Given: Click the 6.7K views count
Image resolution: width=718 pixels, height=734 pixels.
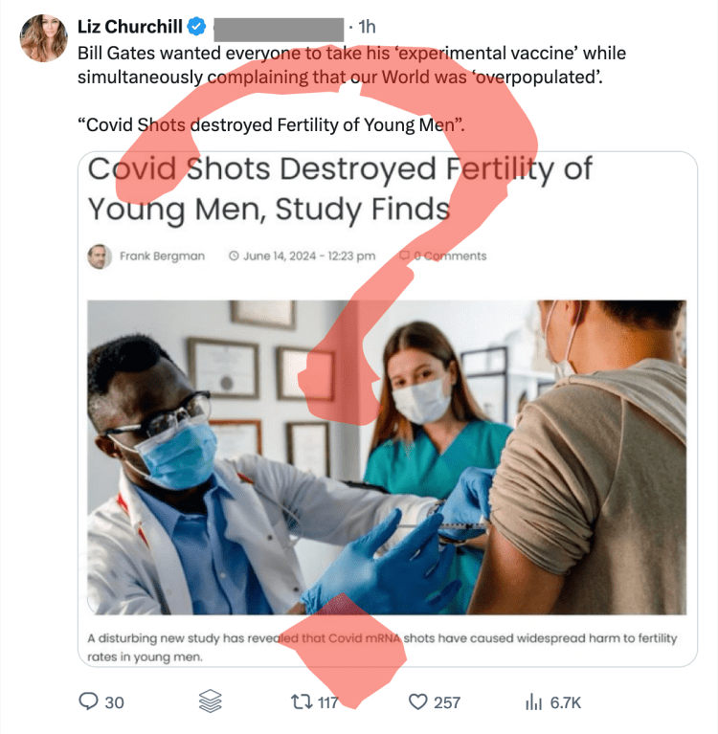Looking at the screenshot, I should tap(566, 702).
